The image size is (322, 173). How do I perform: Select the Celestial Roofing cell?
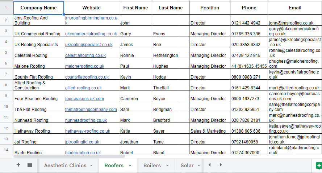[39, 53]
